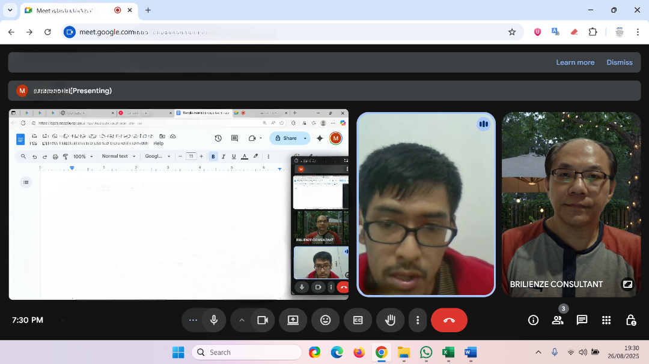The height and width of the screenshot is (364, 649).
Task: Turn on closed captions
Action: coord(358,320)
